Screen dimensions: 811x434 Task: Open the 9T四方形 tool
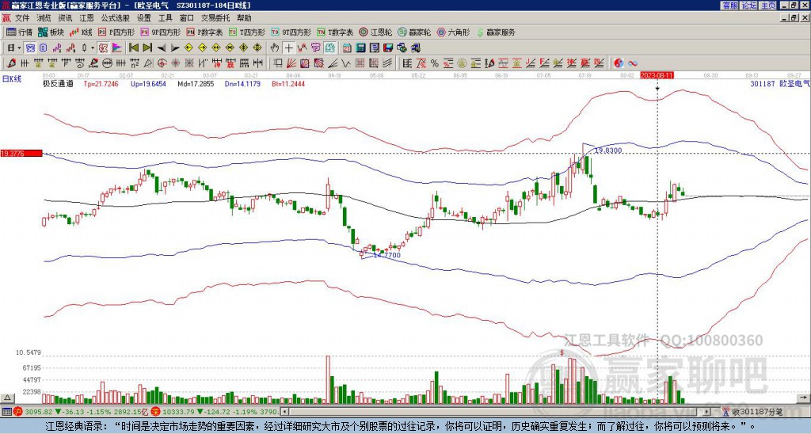click(x=291, y=32)
